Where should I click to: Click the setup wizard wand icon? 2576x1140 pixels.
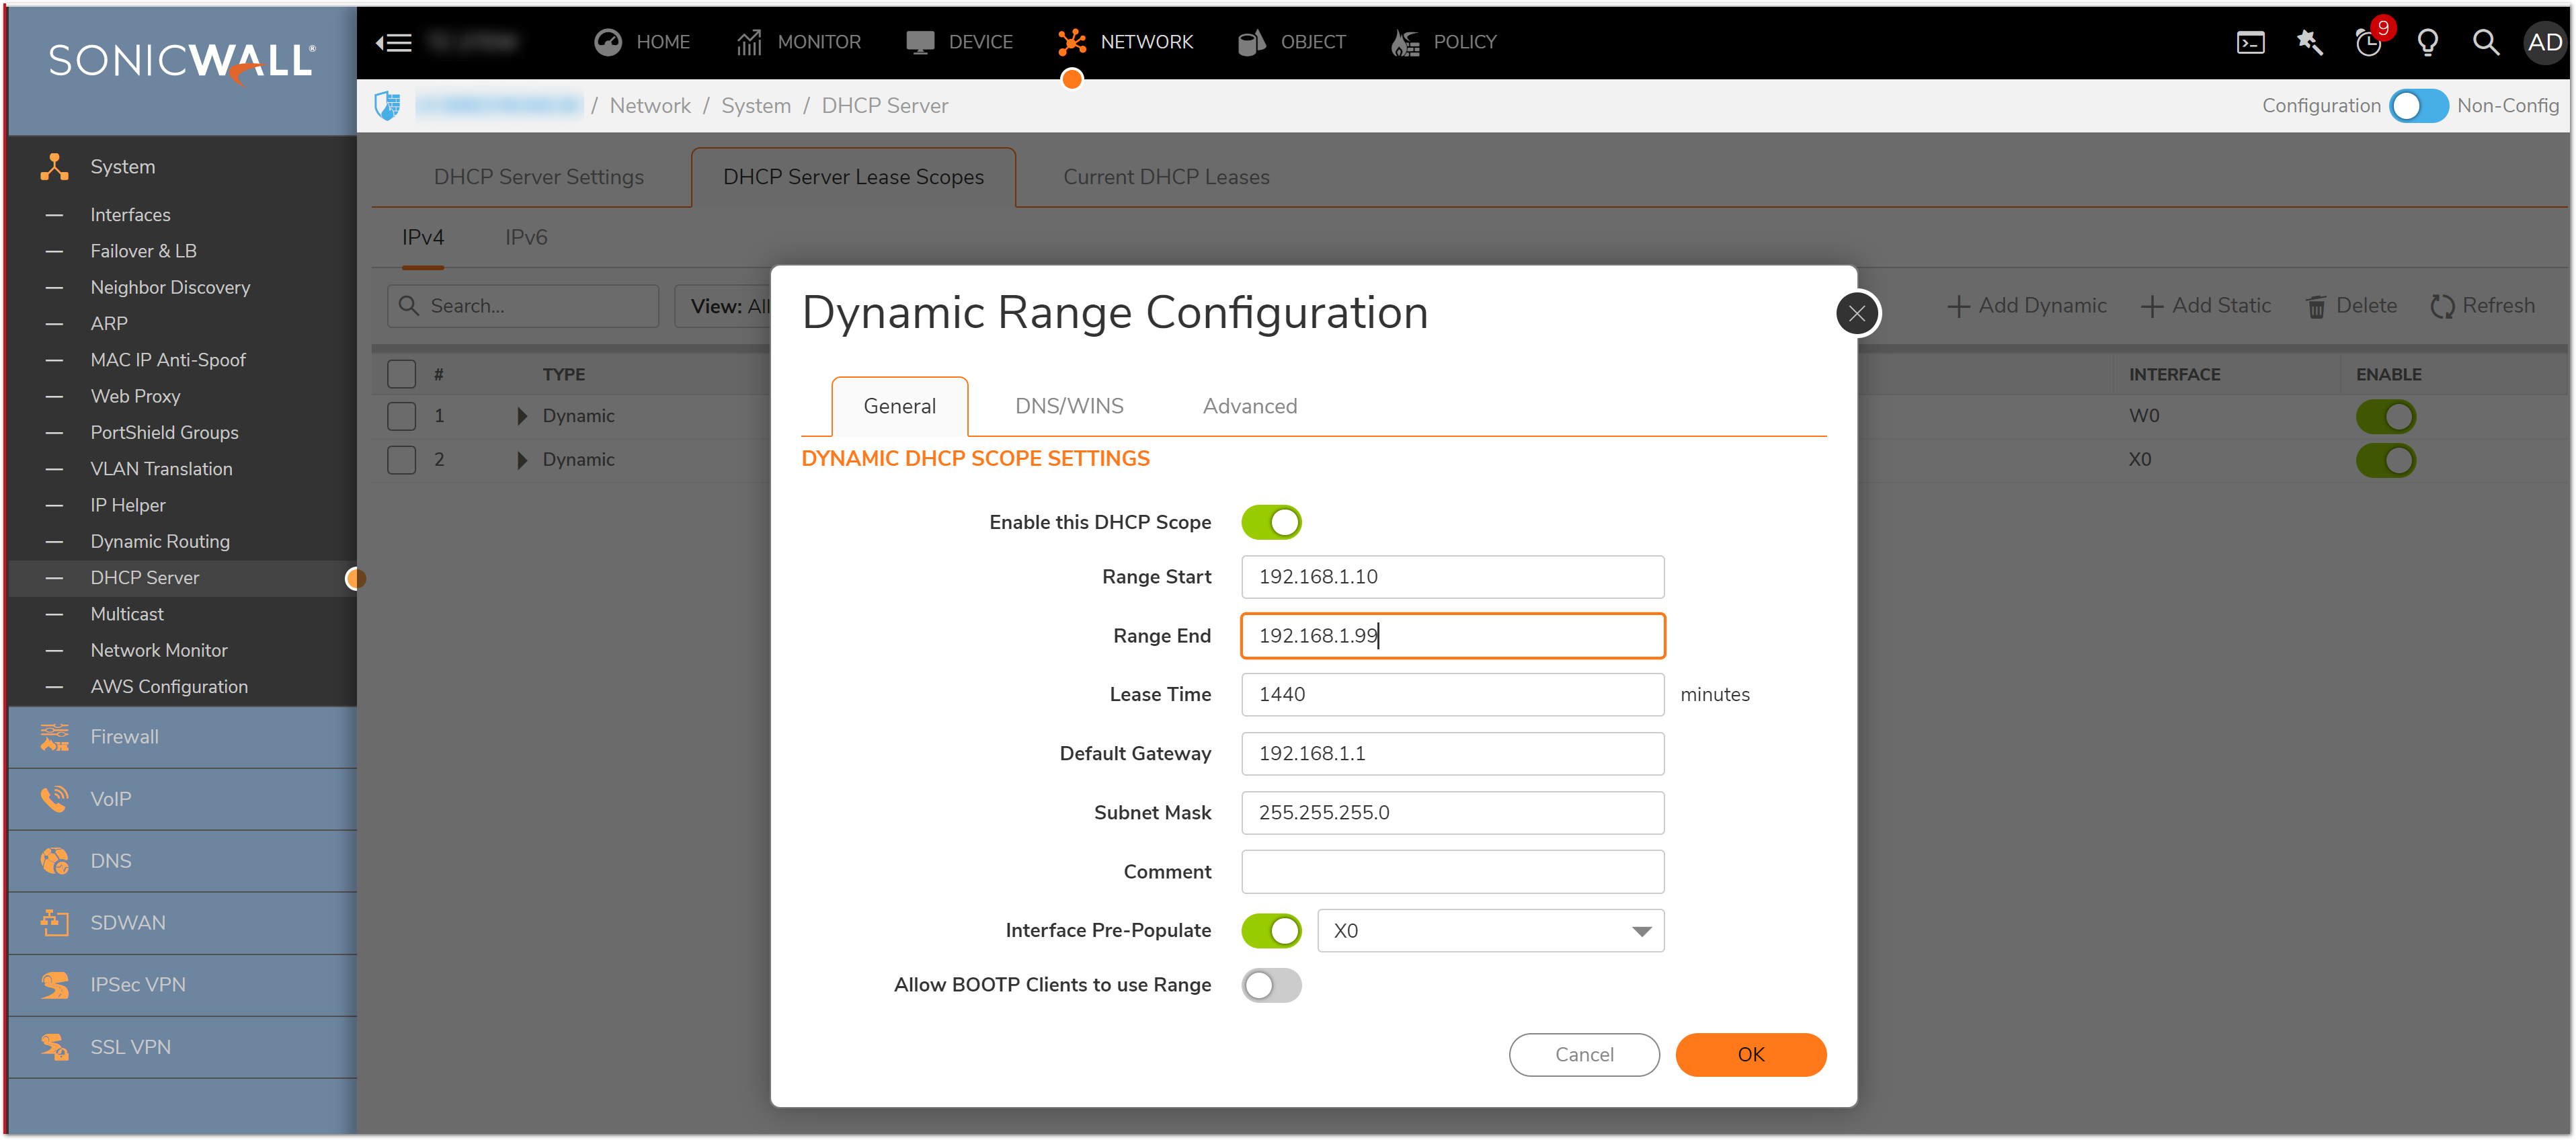2310,42
